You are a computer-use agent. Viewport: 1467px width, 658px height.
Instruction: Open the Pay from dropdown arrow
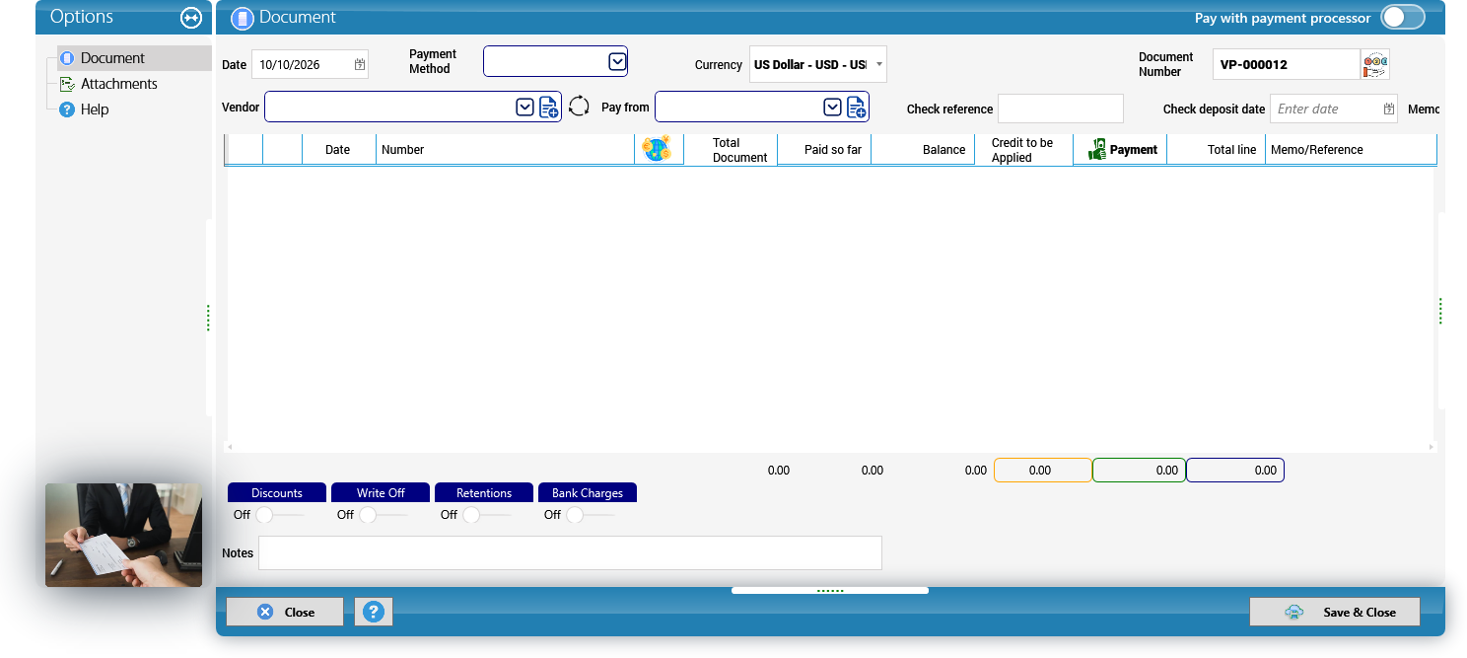832,107
